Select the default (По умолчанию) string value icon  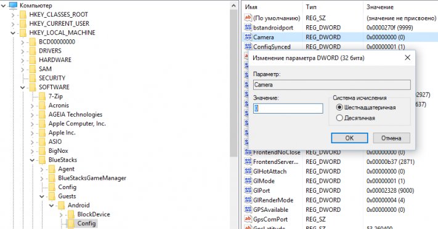pyautogui.click(x=248, y=18)
